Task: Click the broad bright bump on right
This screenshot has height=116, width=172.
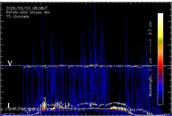Action: tap(119, 109)
